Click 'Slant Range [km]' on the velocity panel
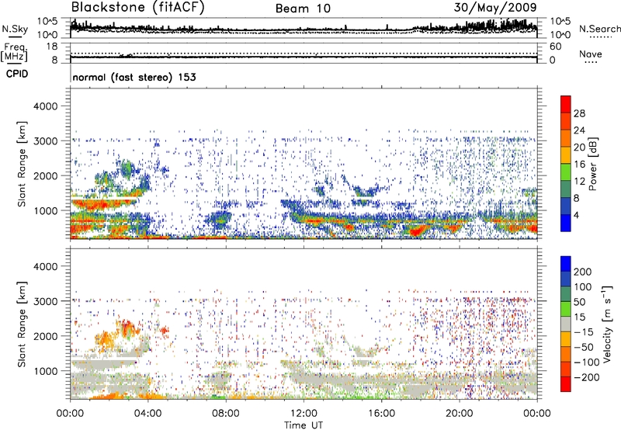 22,324
